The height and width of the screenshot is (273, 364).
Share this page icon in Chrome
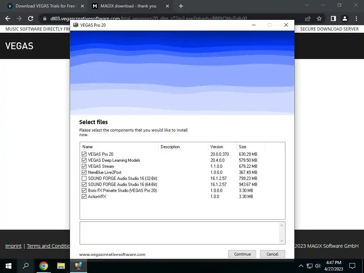click(308, 18)
